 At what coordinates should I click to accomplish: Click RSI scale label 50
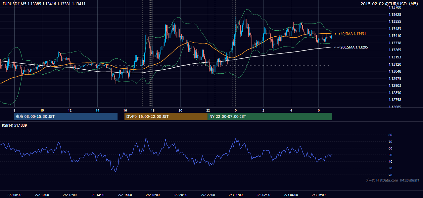click(390, 155)
